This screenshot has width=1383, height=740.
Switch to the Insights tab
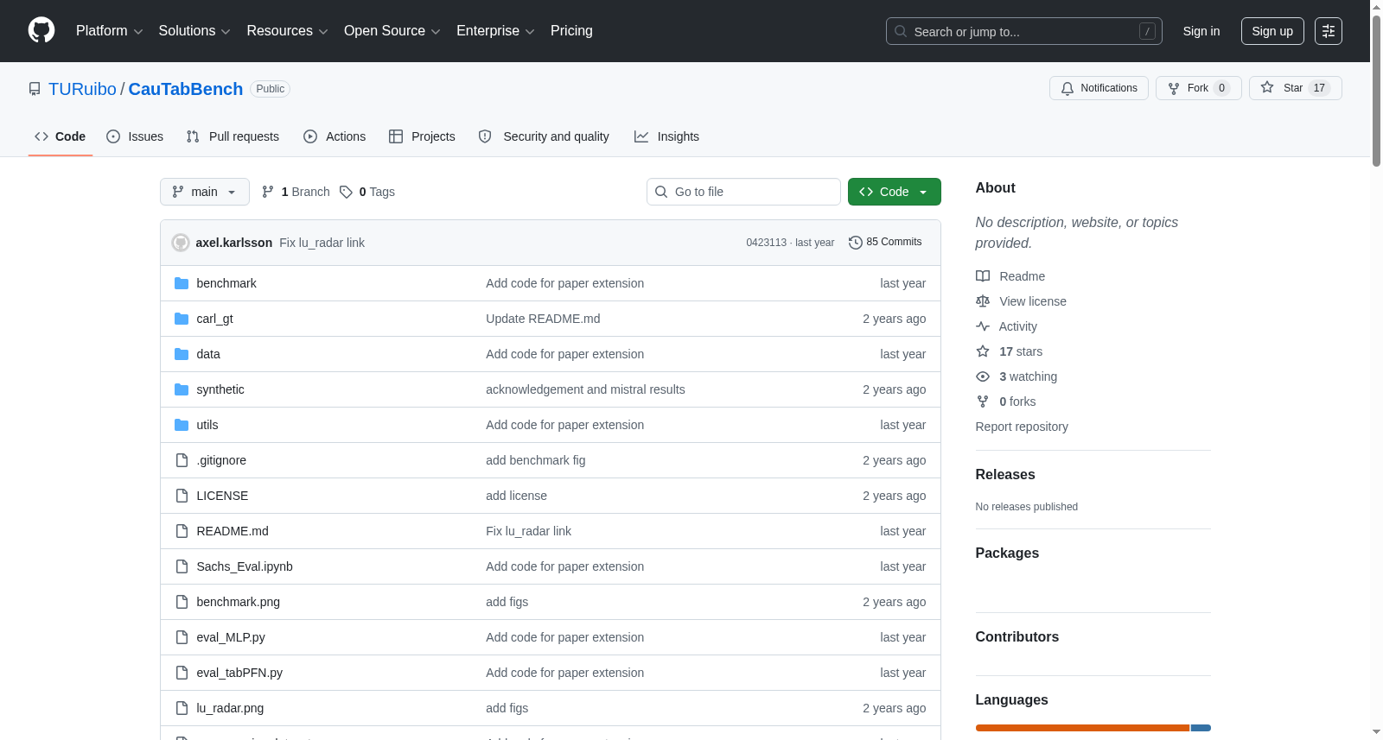666,136
